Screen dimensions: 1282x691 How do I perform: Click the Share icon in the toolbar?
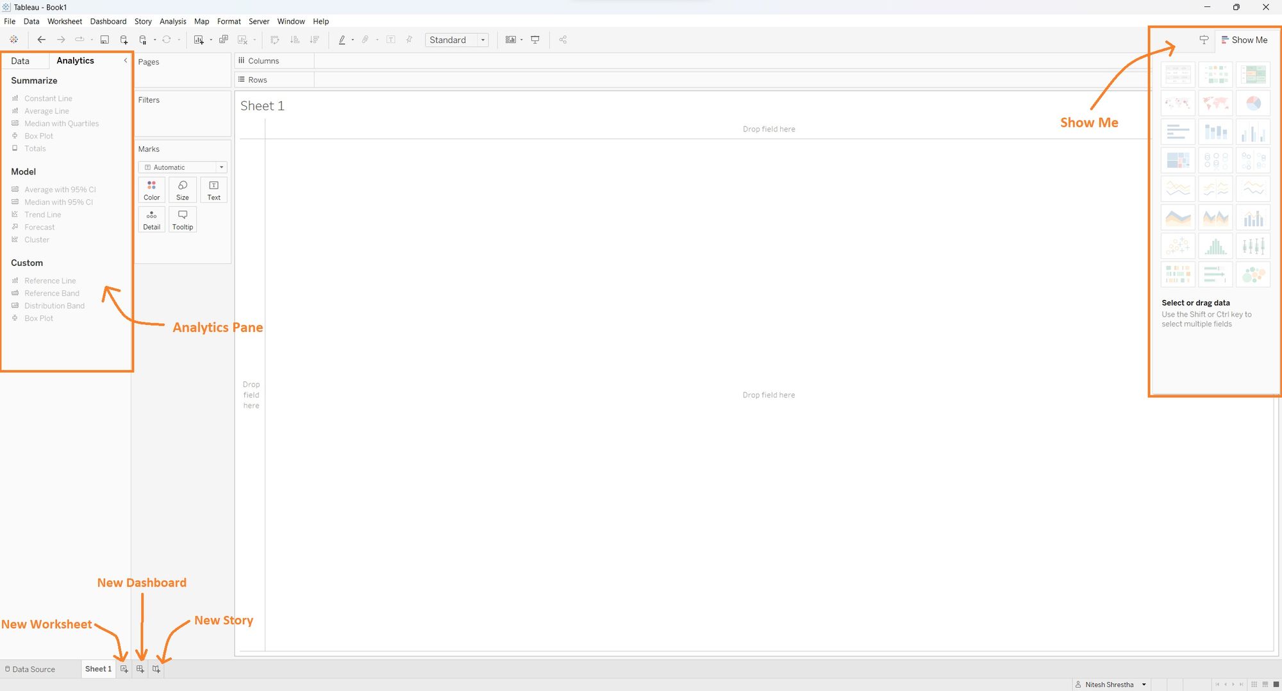563,40
